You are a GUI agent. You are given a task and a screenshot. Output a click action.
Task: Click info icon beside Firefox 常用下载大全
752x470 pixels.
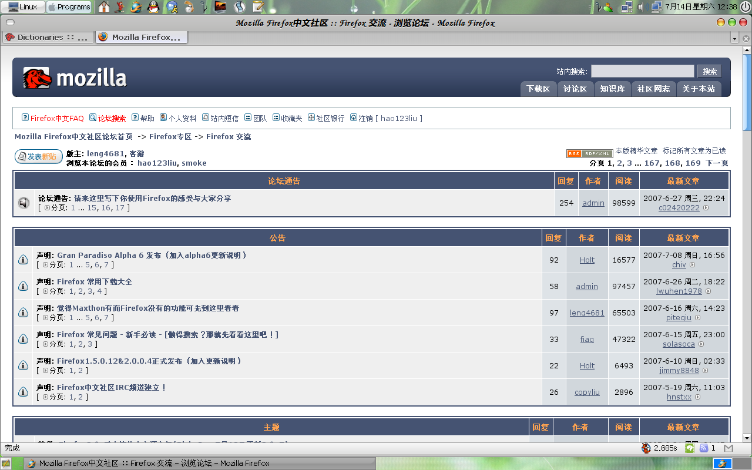click(23, 286)
